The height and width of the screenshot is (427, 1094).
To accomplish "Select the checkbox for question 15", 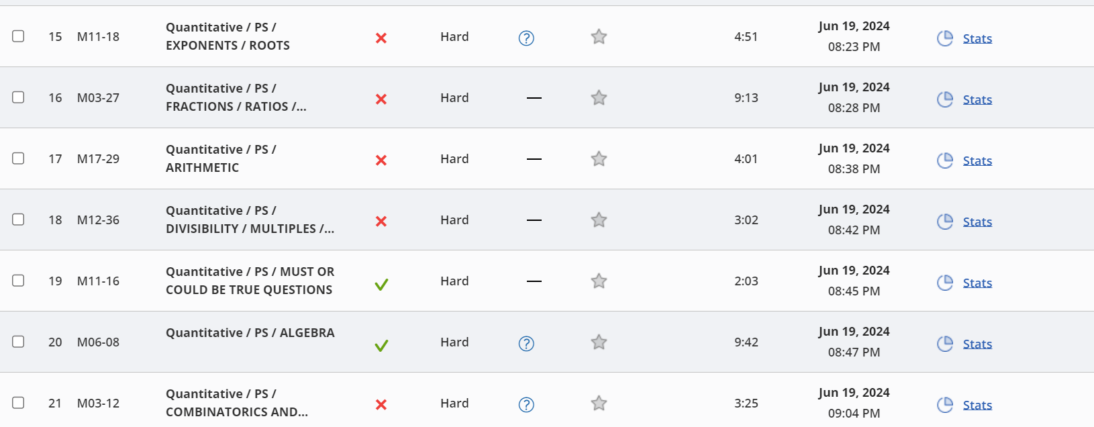I will click(x=18, y=36).
